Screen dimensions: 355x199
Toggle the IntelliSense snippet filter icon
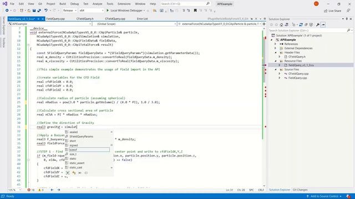tap(80, 173)
